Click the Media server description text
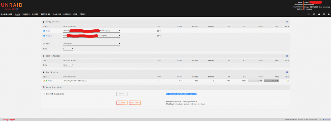The image size is (331, 121). pyautogui.click(x=309, y=5)
